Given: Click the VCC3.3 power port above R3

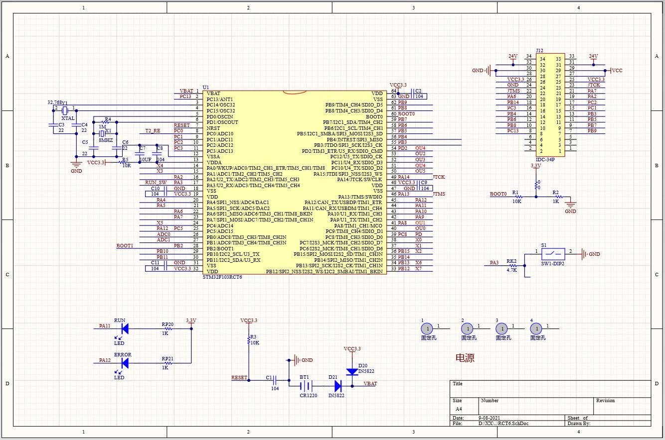Looking at the screenshot, I should 248,322.
